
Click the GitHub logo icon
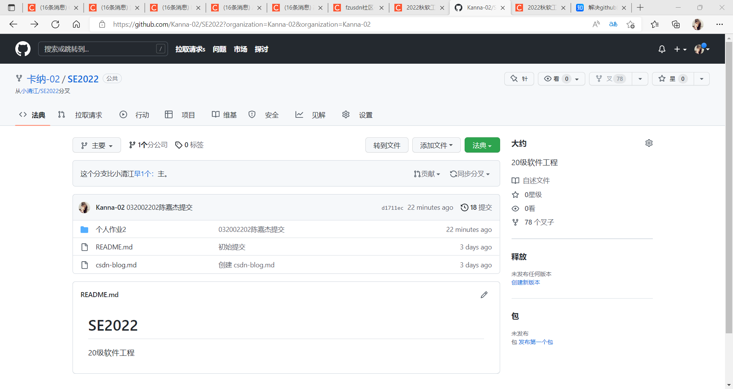[x=23, y=49]
